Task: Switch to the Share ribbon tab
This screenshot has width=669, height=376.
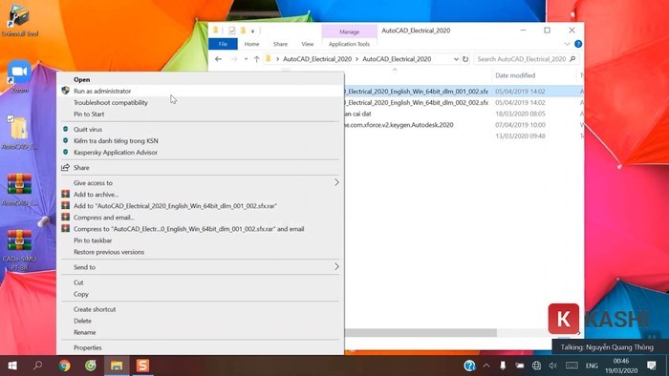Action: pos(280,44)
